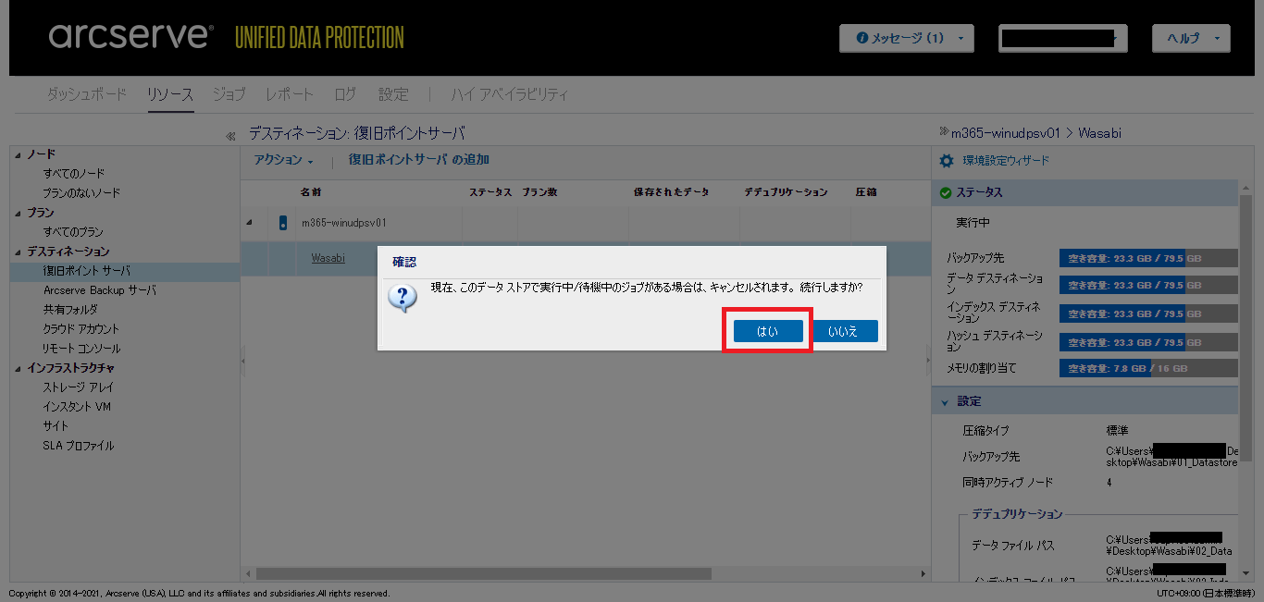The image size is (1264, 602).
Task: Collapse the インフラストラクチャ tree group
Action: click(17, 368)
